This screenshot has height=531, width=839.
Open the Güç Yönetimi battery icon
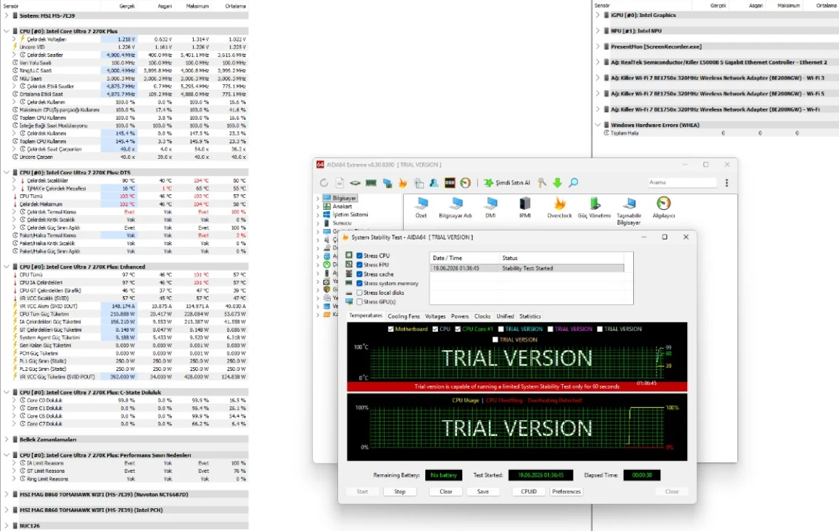click(594, 207)
